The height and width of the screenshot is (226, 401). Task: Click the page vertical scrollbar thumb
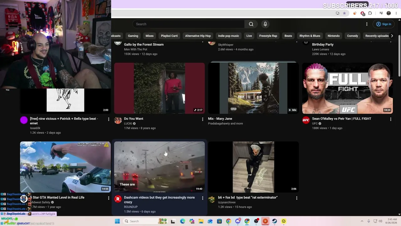pyautogui.click(x=399, y=56)
